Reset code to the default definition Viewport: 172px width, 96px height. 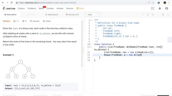pyautogui.click(x=153, y=15)
